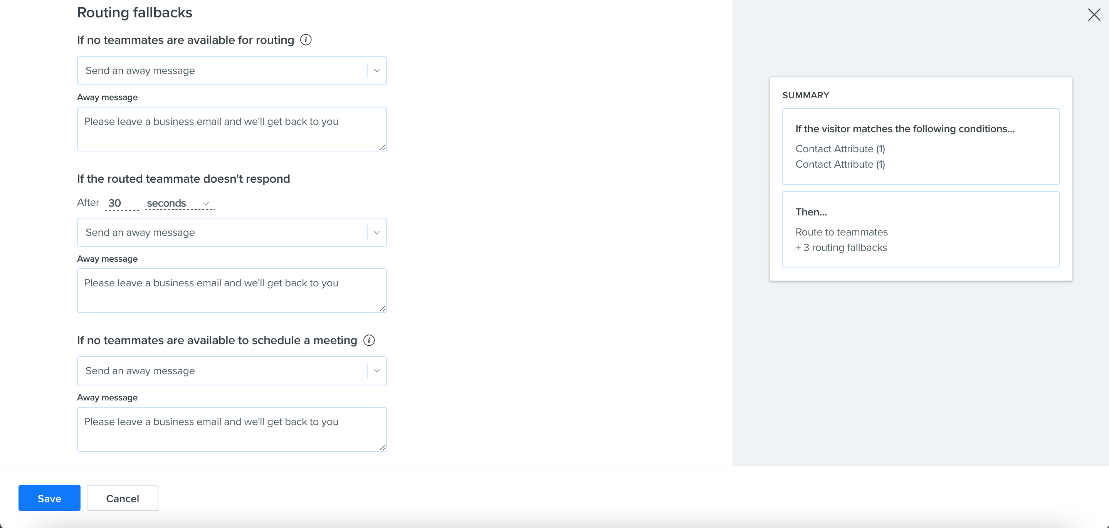Viewport: 1109px width, 528px height.
Task: Click info icon beside schedule a meeting heading
Action: point(369,340)
